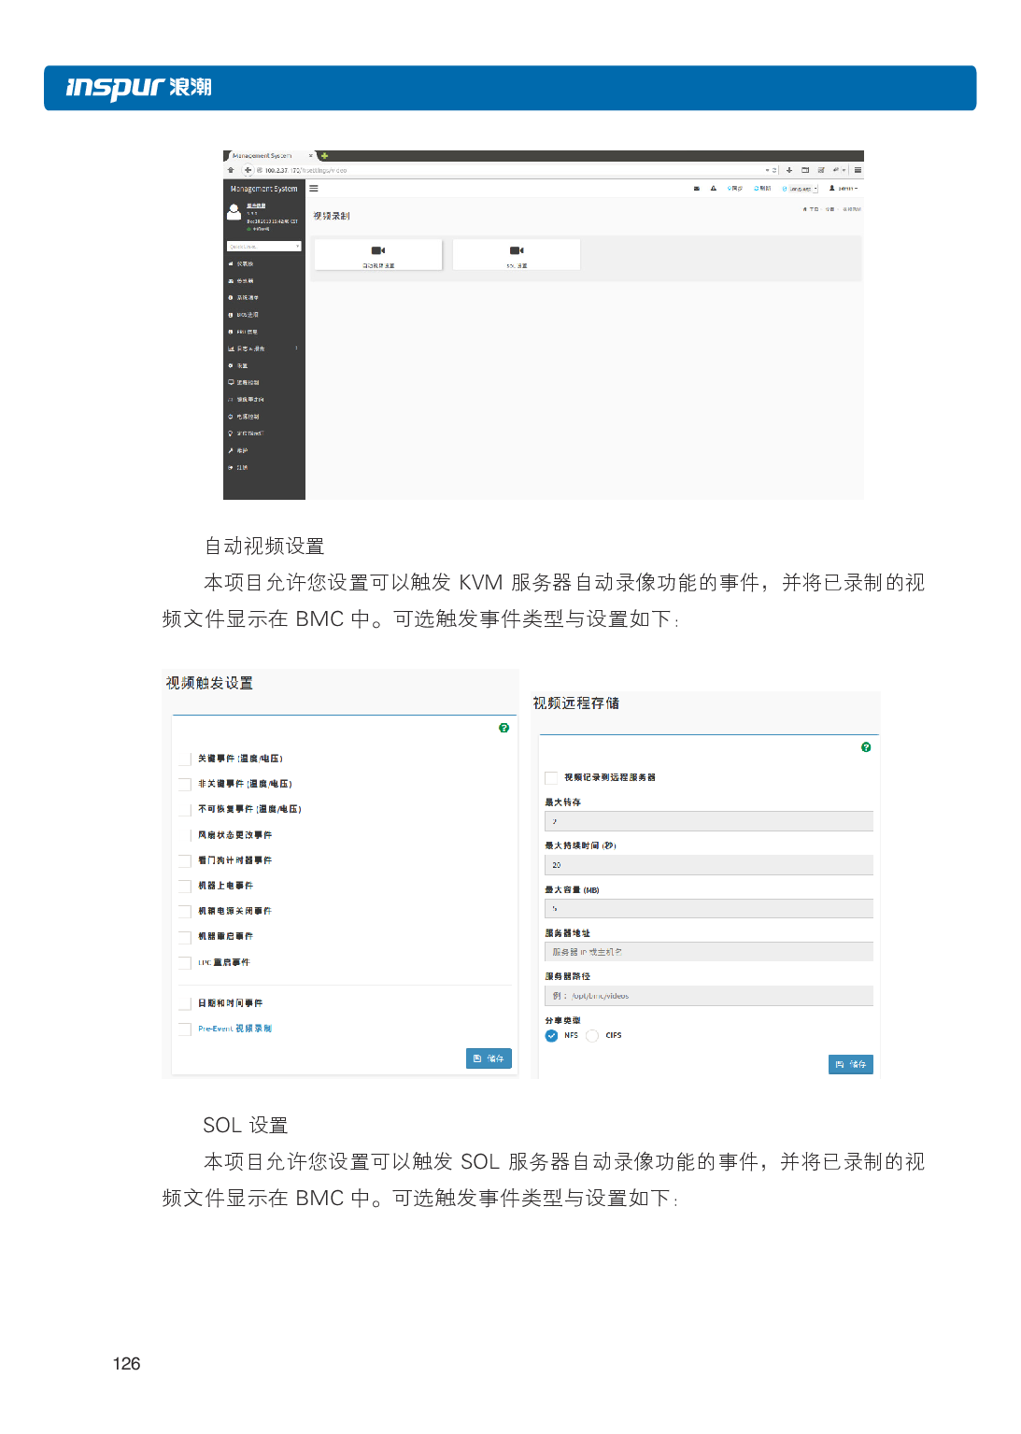Check the 看门狗计时器事件 checkbox
Screen dimensions: 1021x1434
pos(185,860)
